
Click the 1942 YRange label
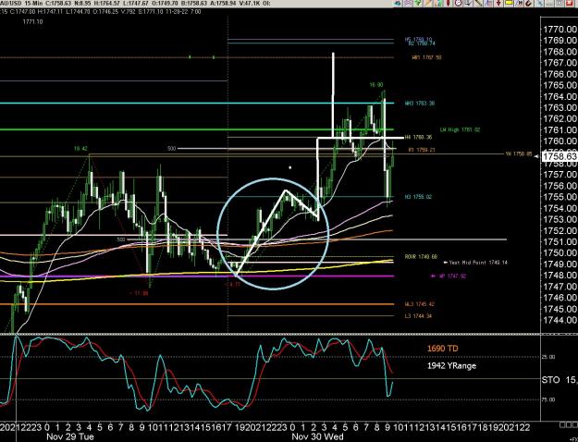[x=451, y=365]
